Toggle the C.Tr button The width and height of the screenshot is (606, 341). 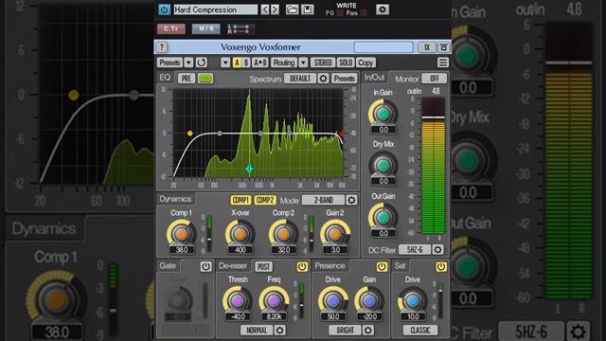point(170,28)
